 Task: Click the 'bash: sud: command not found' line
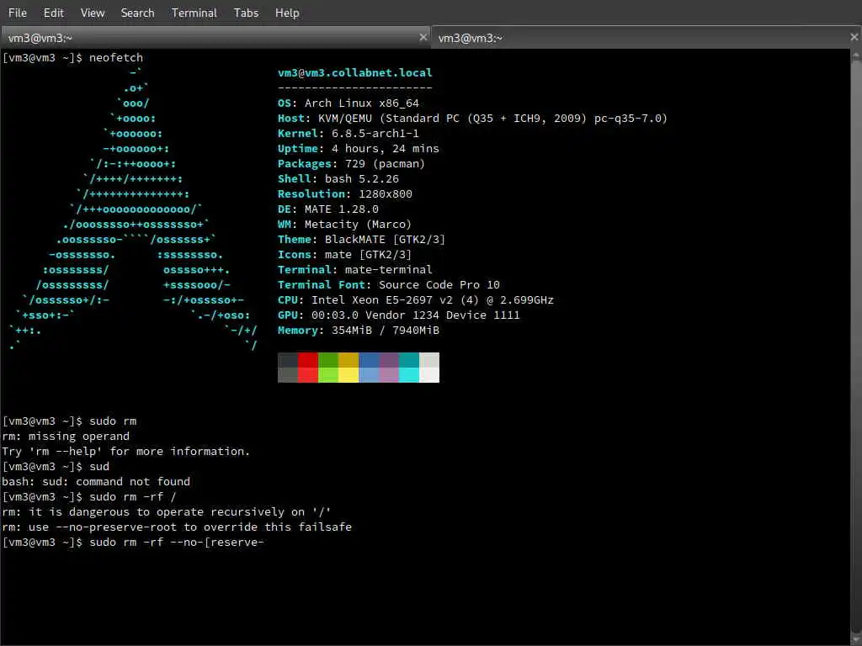tap(96, 481)
